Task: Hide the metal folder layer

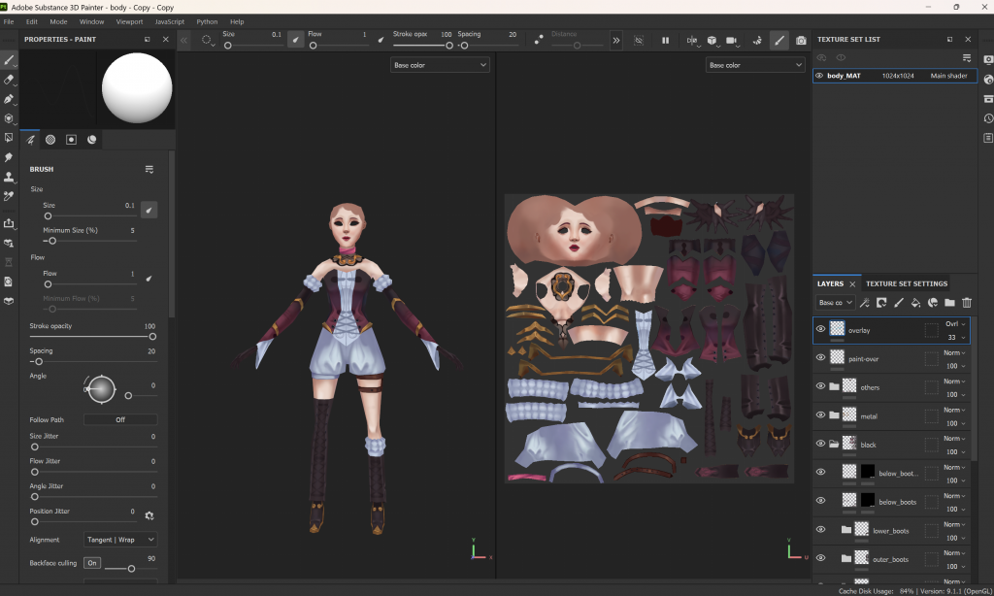Action: (820, 414)
